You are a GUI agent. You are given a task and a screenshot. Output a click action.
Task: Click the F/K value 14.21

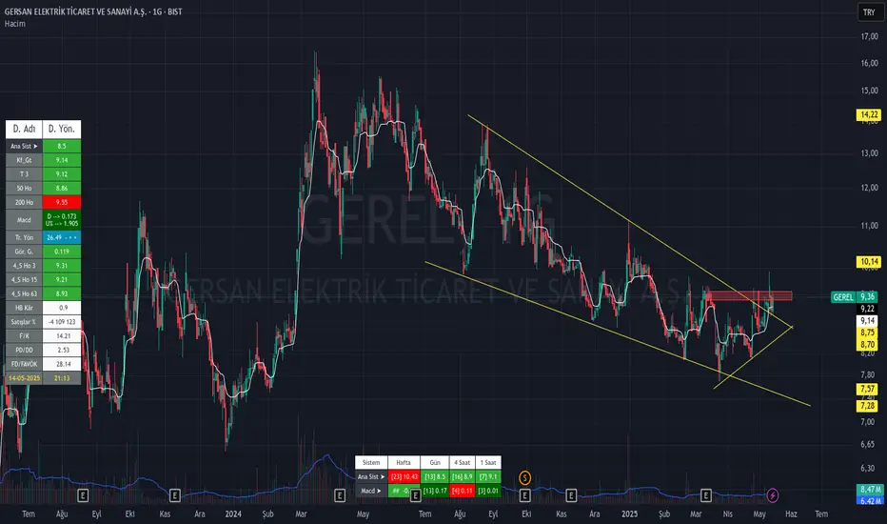point(62,336)
